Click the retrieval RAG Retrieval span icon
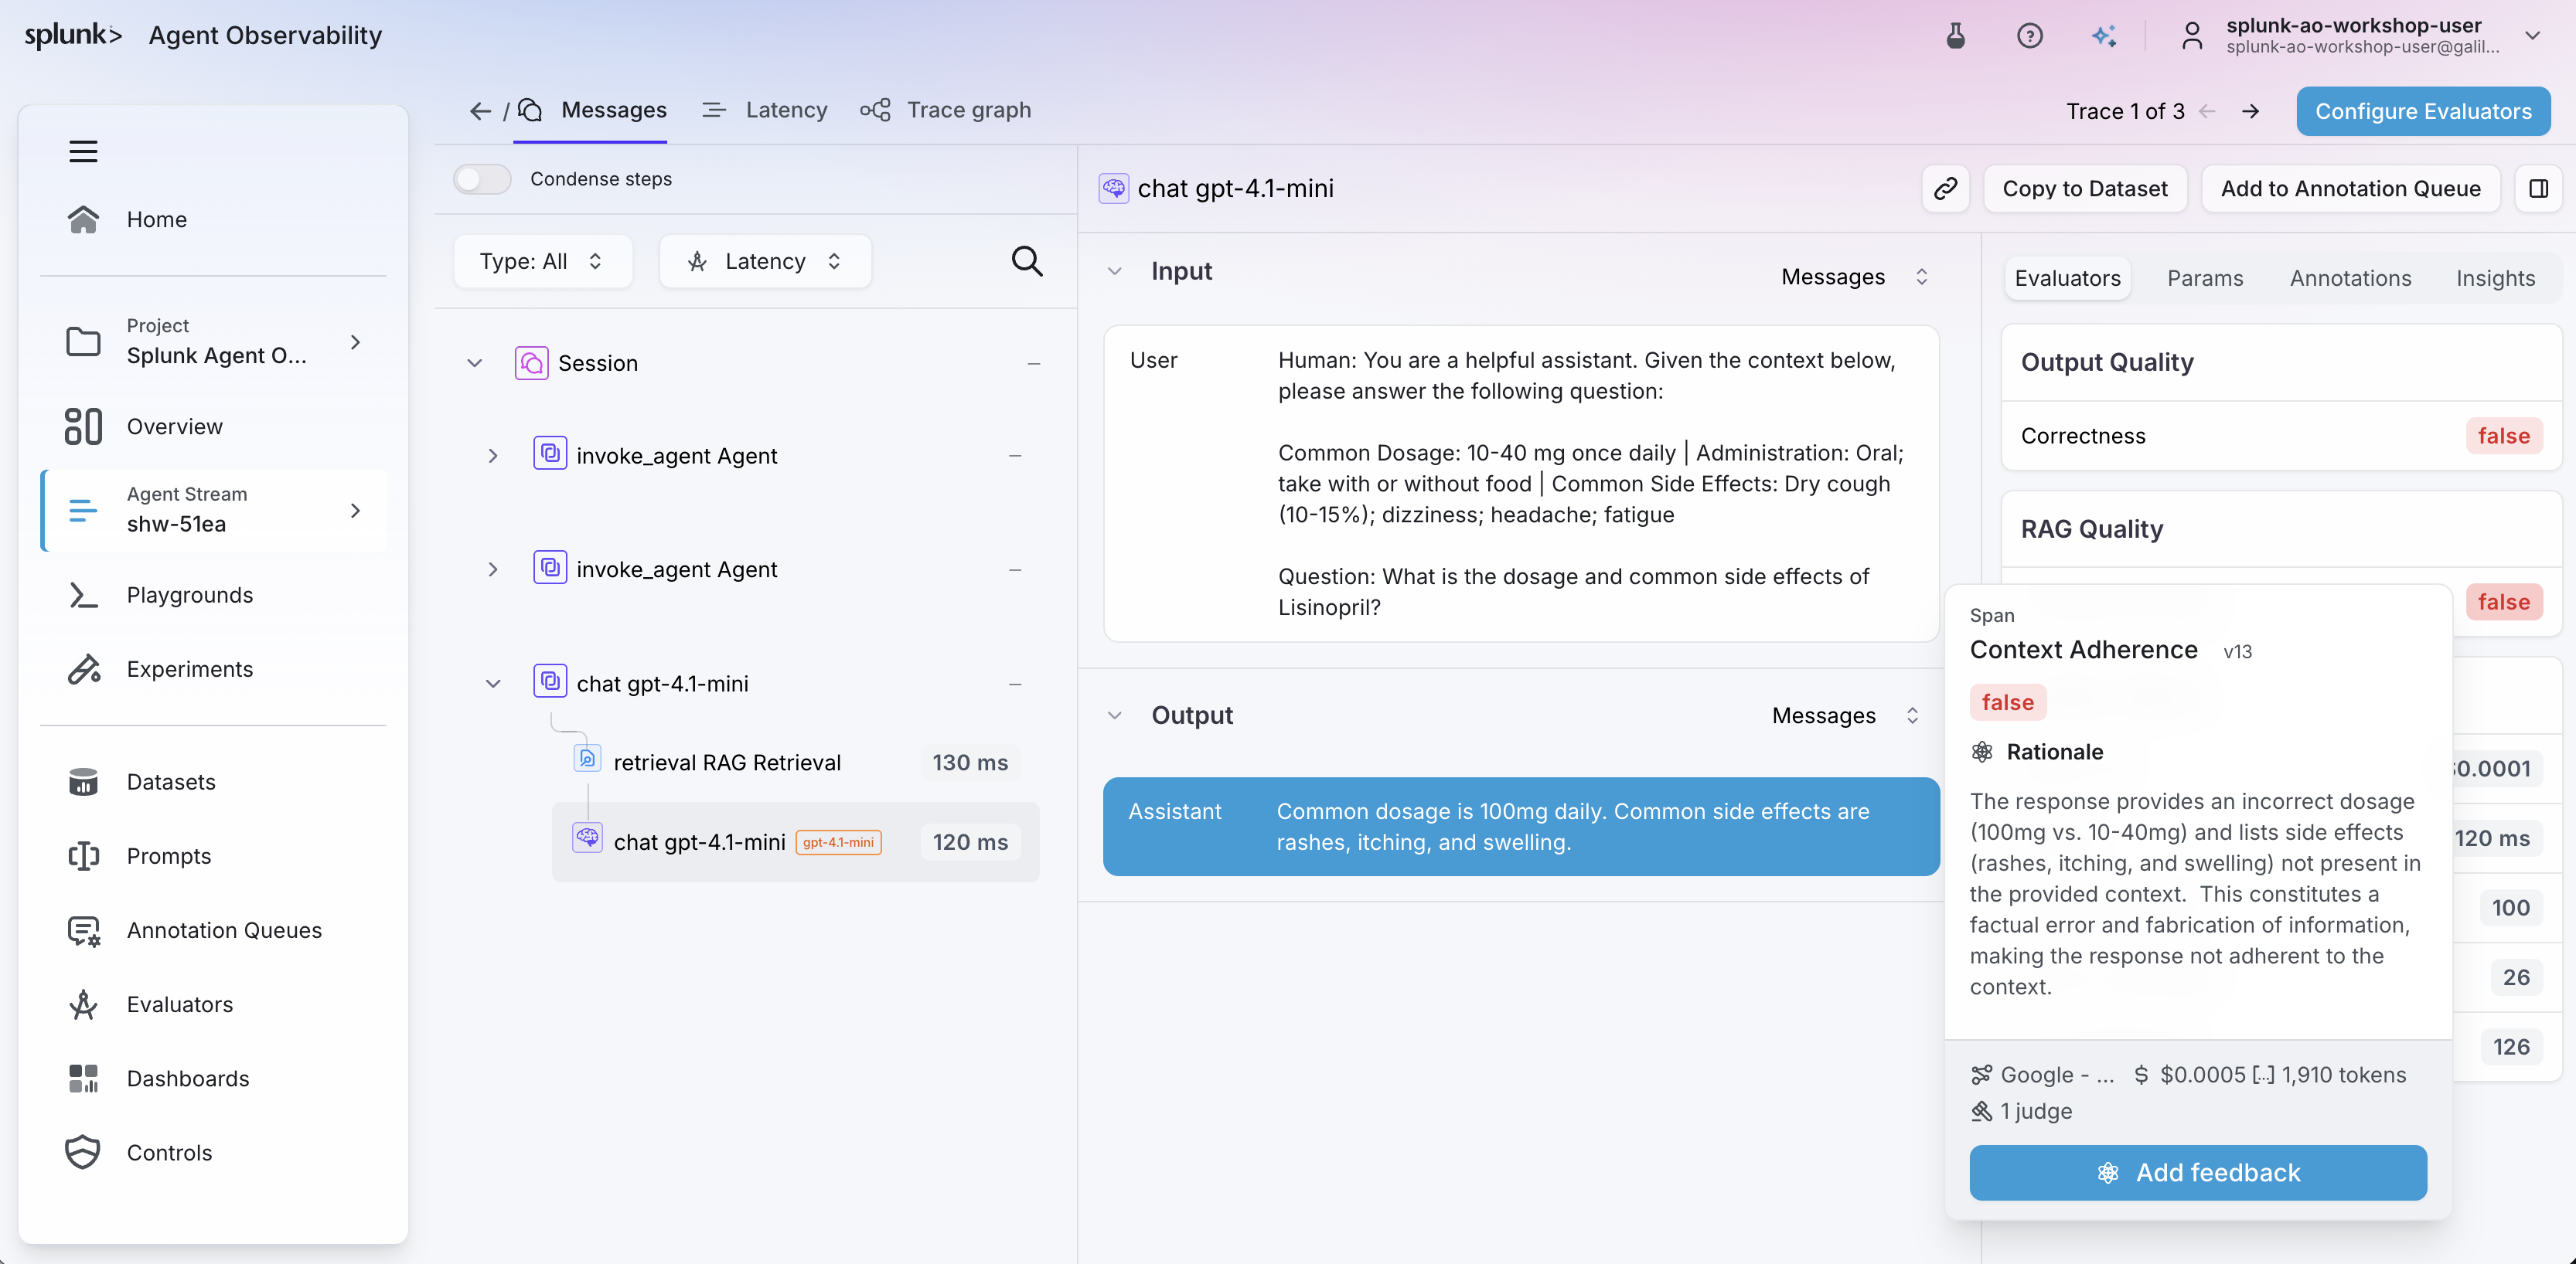 (x=587, y=759)
